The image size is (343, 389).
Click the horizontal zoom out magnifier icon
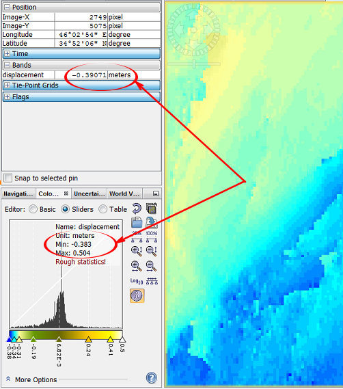click(151, 266)
